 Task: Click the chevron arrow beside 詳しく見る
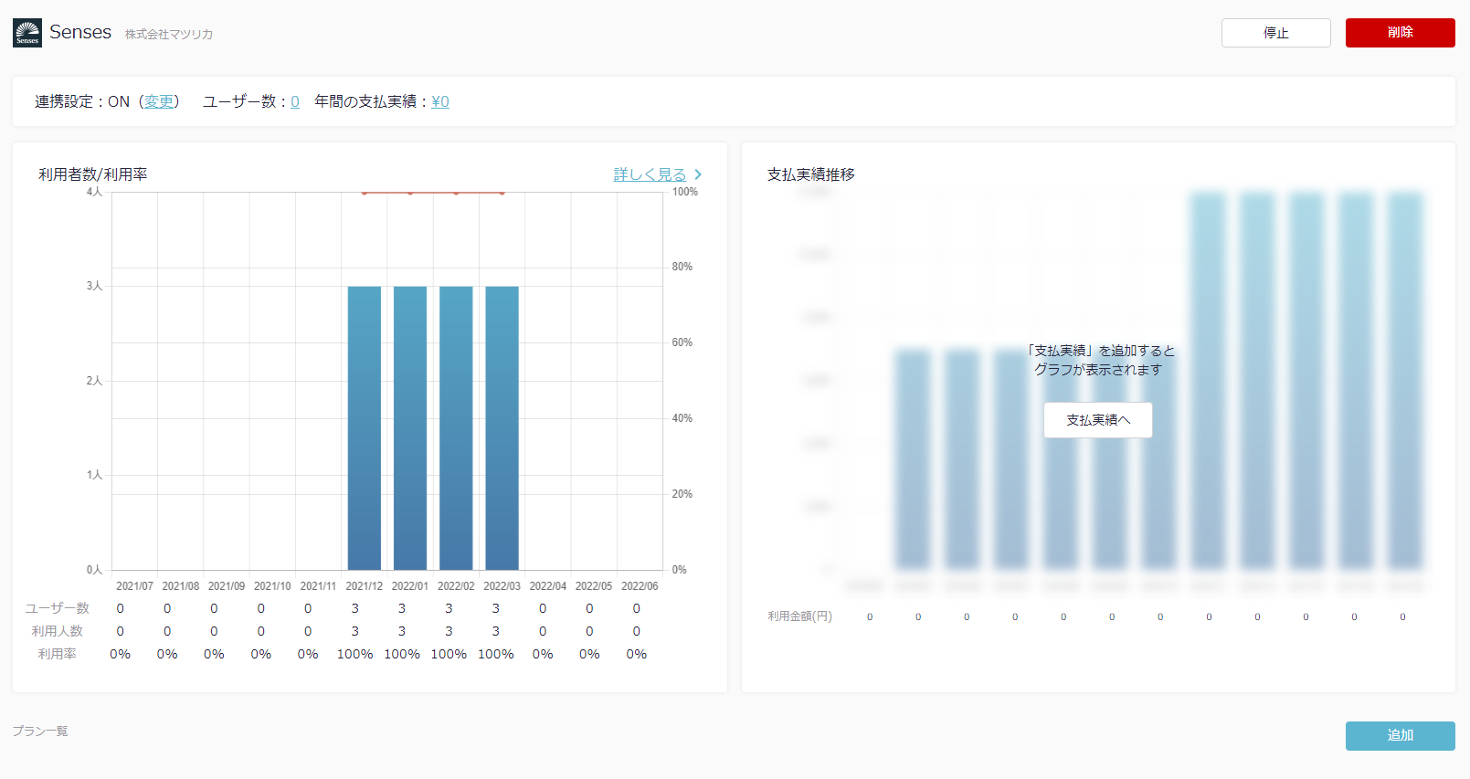[698, 174]
